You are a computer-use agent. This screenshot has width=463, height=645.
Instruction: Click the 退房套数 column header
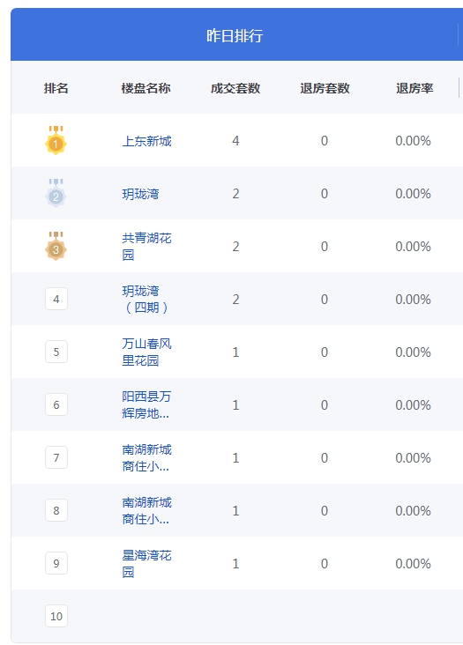(x=325, y=88)
